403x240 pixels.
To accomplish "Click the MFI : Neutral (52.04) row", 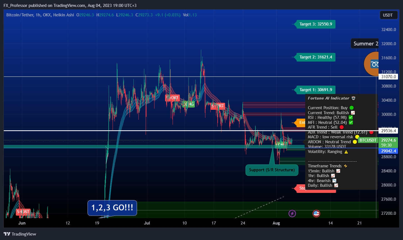I will [x=330, y=122].
